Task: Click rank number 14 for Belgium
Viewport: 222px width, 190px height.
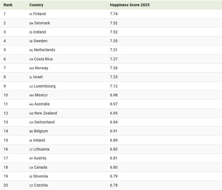Action: (6, 131)
